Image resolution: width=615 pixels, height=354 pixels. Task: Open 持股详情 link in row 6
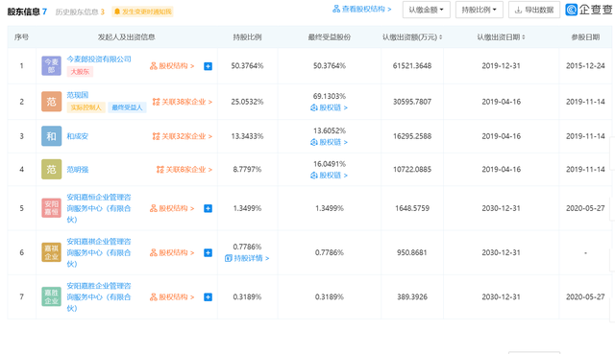pyautogui.click(x=247, y=258)
